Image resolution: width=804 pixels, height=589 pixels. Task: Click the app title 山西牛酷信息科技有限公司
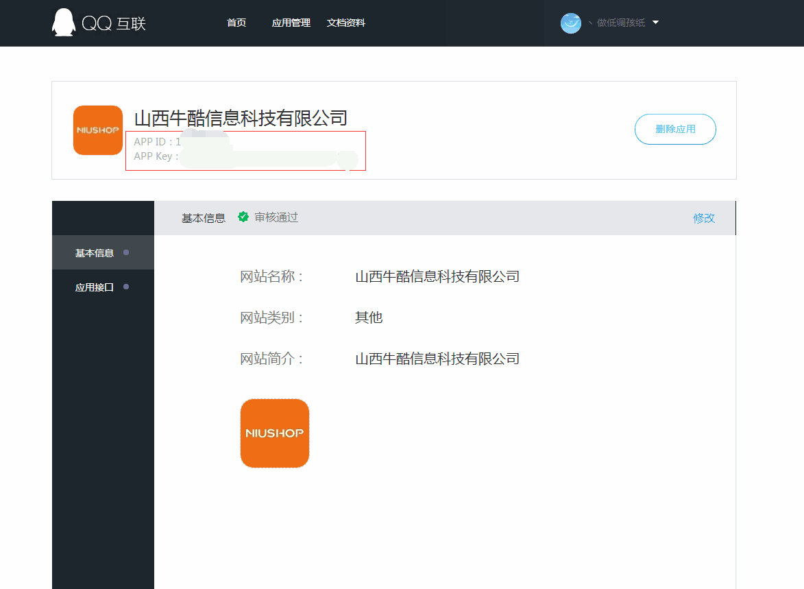click(241, 118)
